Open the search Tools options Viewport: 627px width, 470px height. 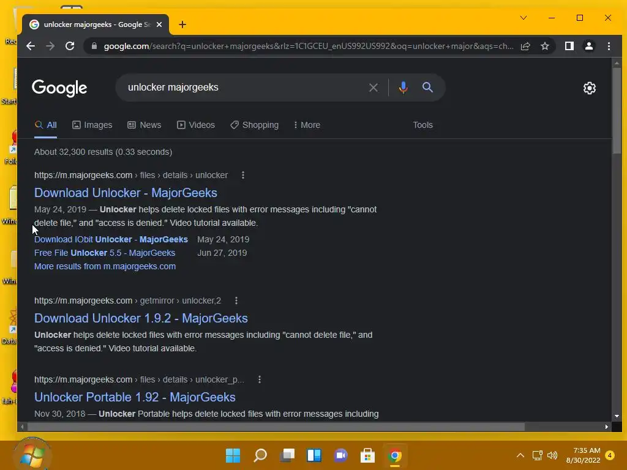(x=422, y=125)
